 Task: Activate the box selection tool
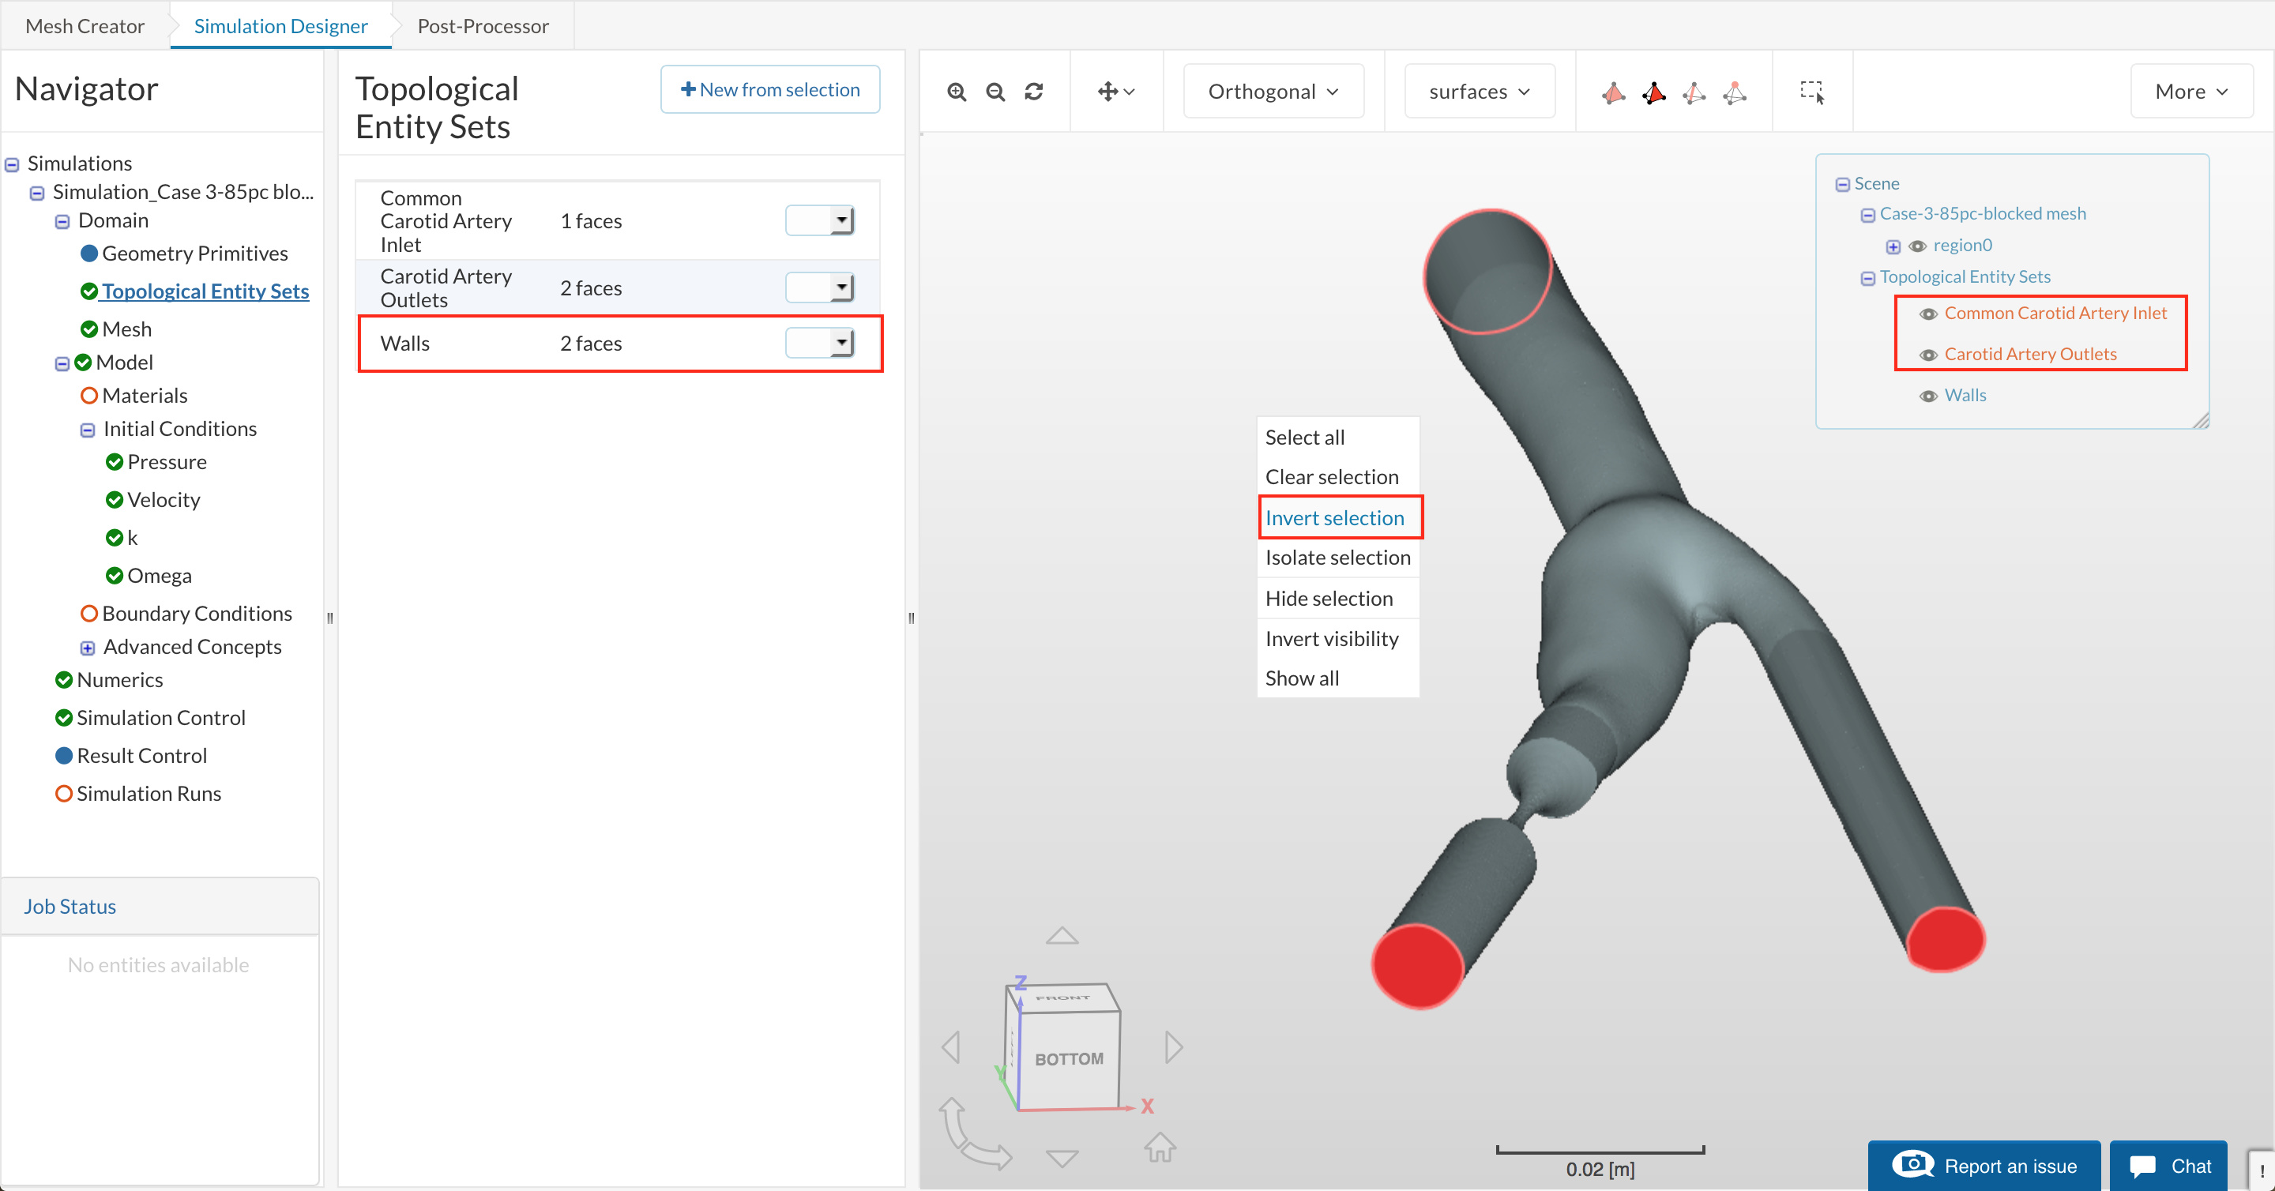click(1812, 92)
